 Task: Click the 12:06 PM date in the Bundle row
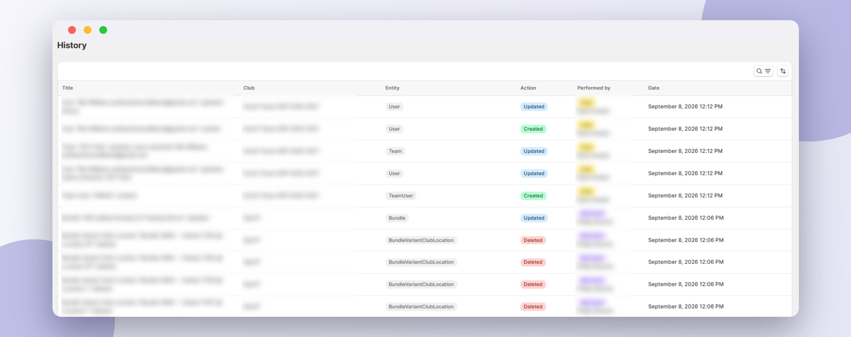(x=686, y=218)
